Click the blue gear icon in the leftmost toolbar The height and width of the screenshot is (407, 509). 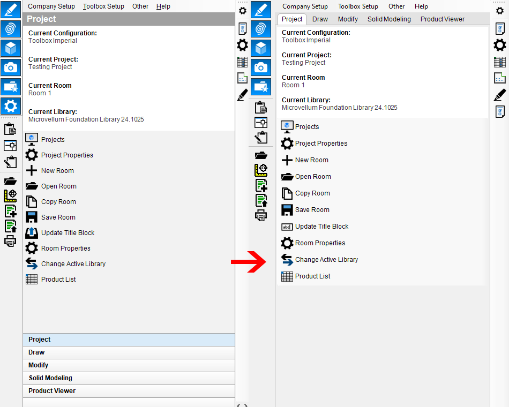10,105
